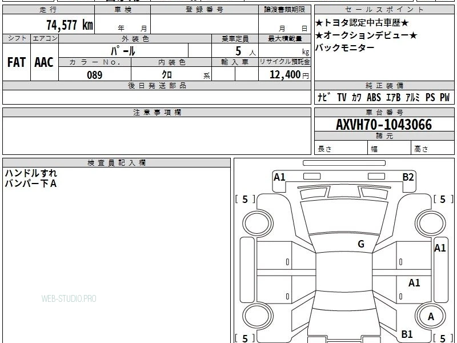
Task: Click the バックモニター sales point
Action: tap(345, 47)
